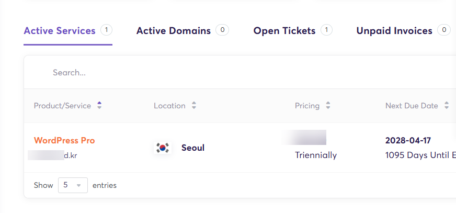This screenshot has width=456, height=213.
Task: Click the Seoul location label
Action: [x=193, y=148]
